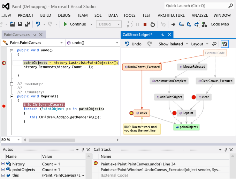Expand the history variable in Autos

pos(3,164)
